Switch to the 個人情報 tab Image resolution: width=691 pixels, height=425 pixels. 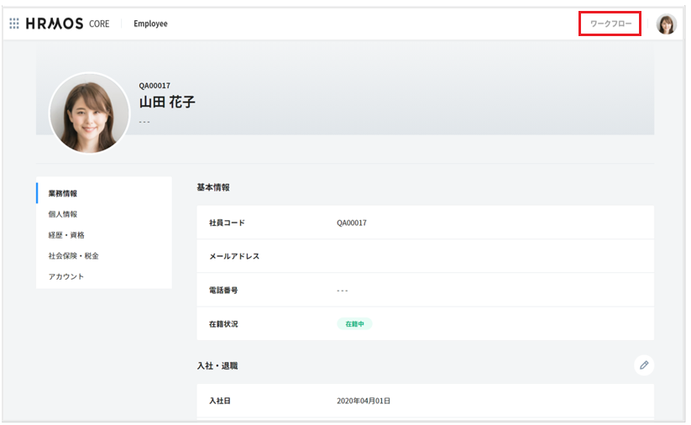click(63, 214)
